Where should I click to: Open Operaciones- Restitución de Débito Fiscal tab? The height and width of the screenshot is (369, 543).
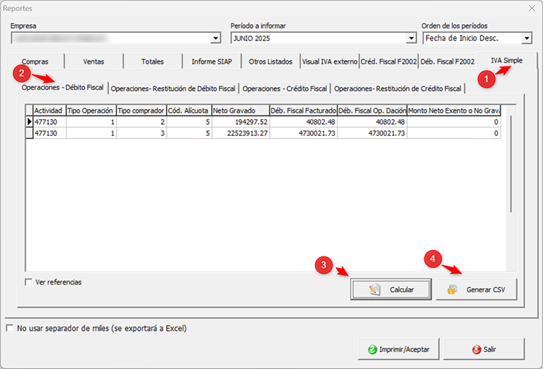[173, 89]
